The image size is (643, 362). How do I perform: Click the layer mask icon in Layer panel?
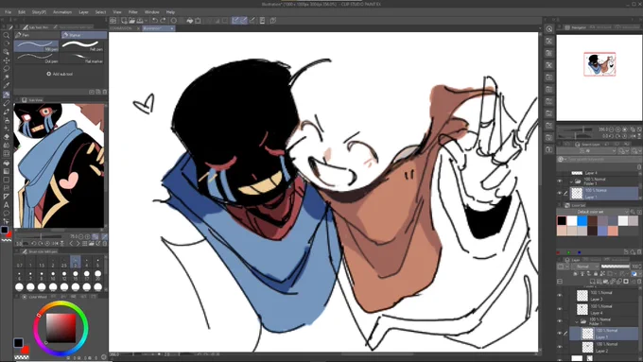626,282
